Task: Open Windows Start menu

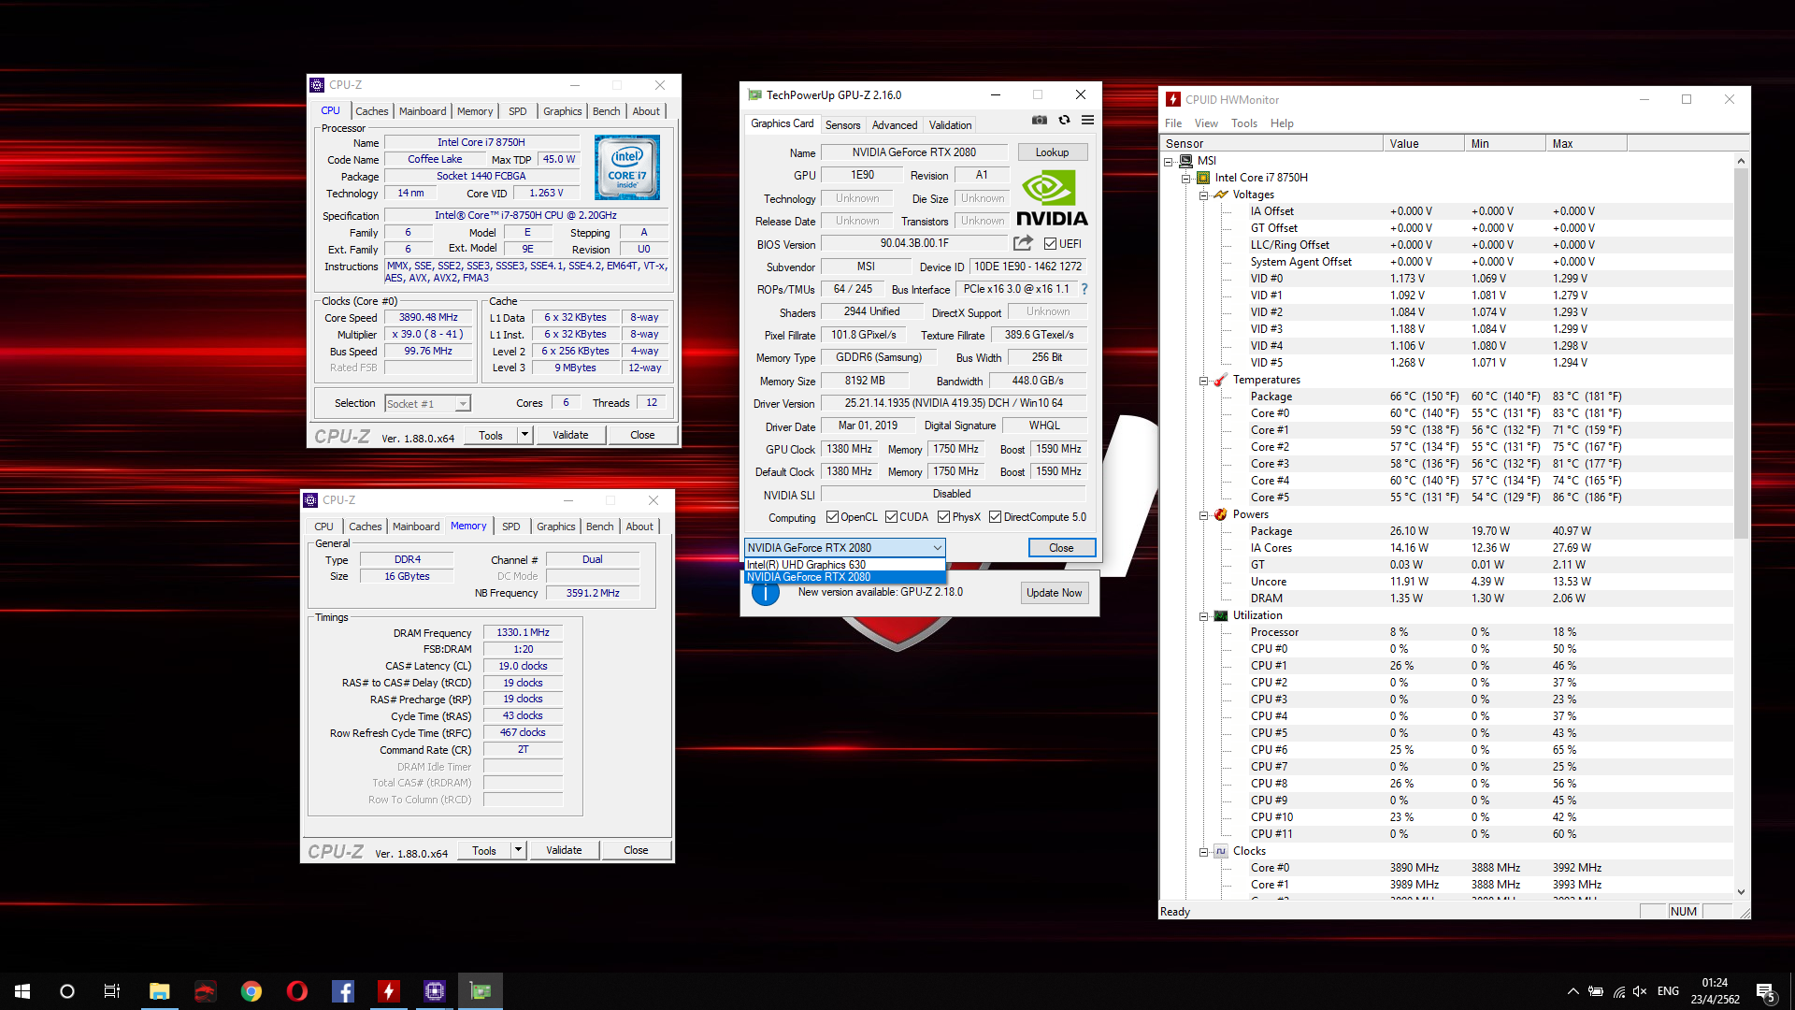Action: pos(22,991)
